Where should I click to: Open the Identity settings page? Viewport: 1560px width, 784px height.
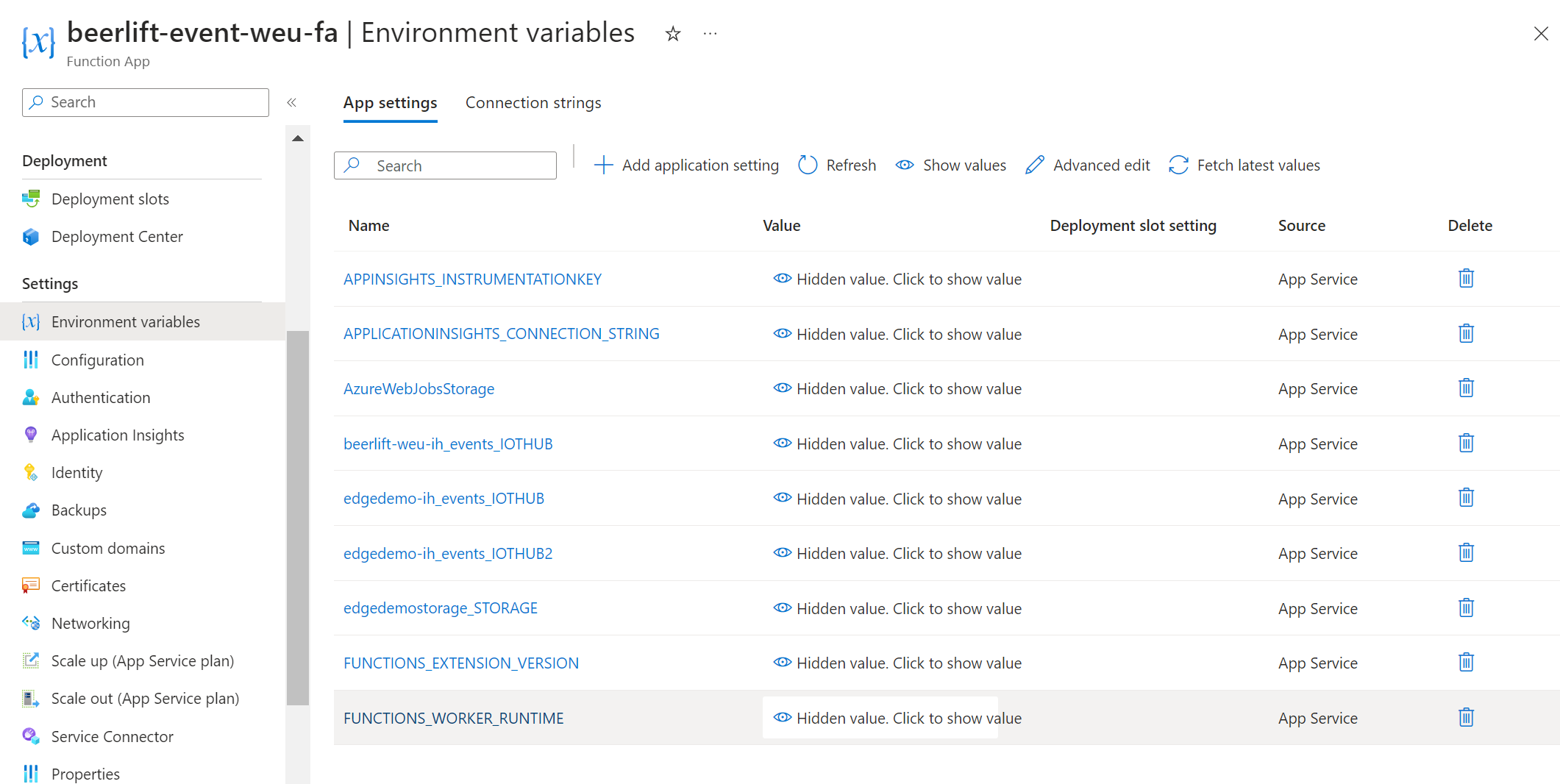[x=76, y=472]
